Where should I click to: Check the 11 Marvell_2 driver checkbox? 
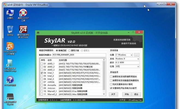click(x=42, y=94)
